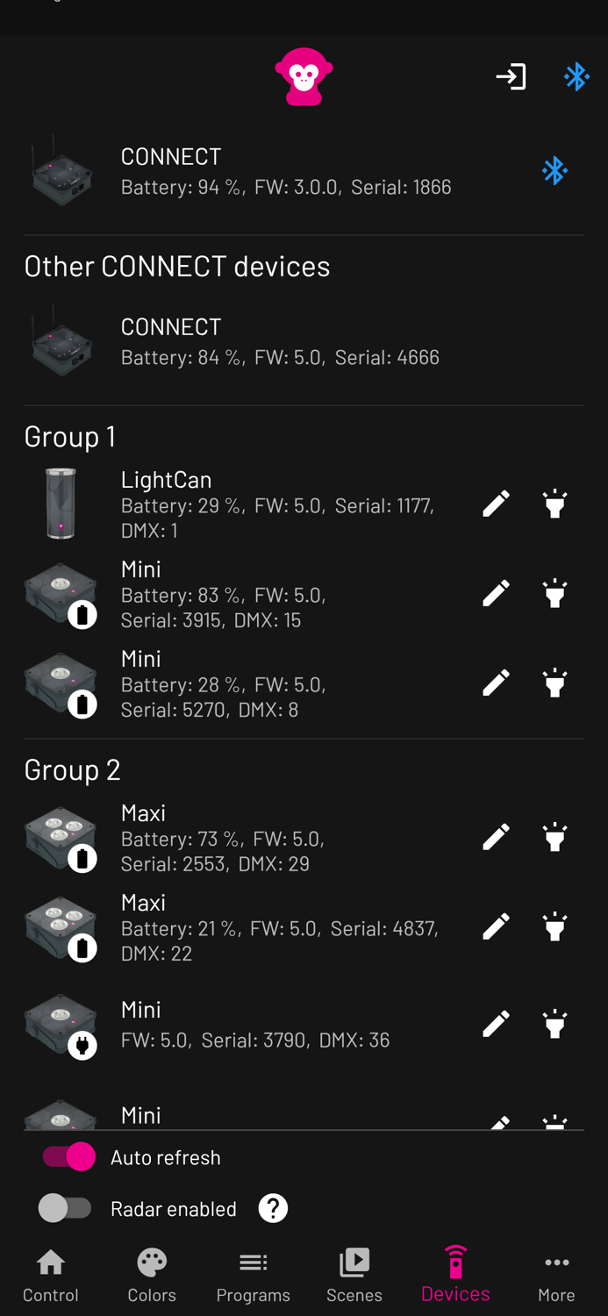Image resolution: width=608 pixels, height=1316 pixels.
Task: Tap the help question mark beside Radar enabled
Action: point(273,1208)
